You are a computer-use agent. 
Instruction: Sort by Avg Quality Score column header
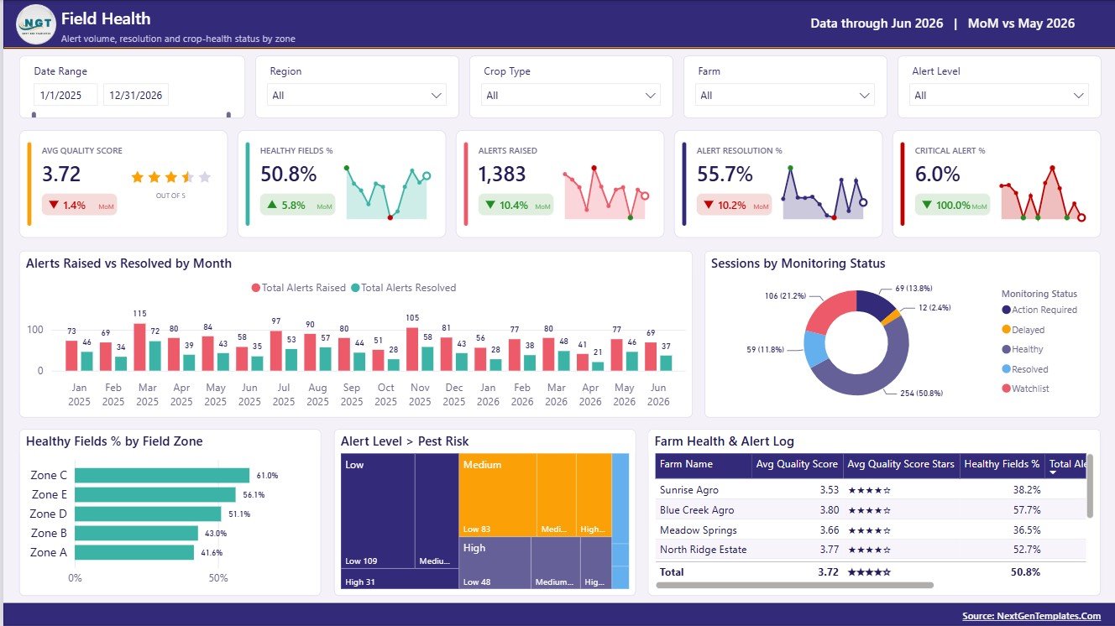click(797, 464)
